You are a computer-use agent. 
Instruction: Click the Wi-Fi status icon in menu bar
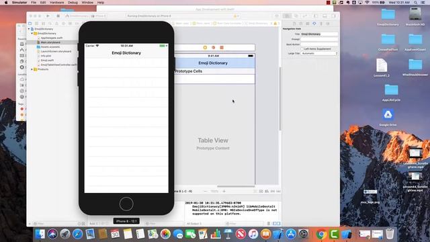(x=367, y=3)
